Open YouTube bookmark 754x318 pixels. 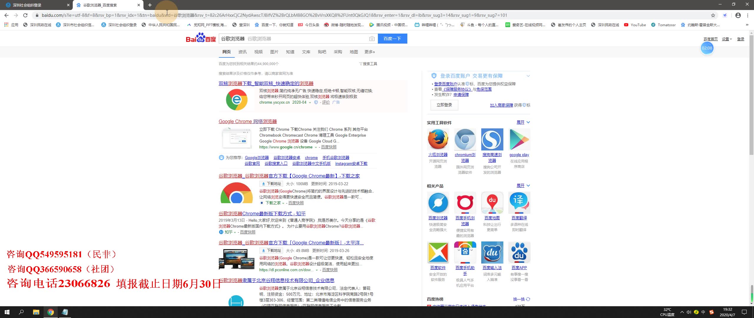(x=635, y=25)
